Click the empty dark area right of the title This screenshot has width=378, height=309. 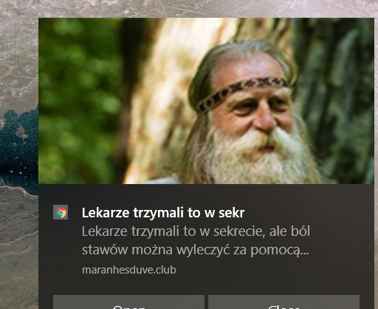pyautogui.click(x=308, y=213)
